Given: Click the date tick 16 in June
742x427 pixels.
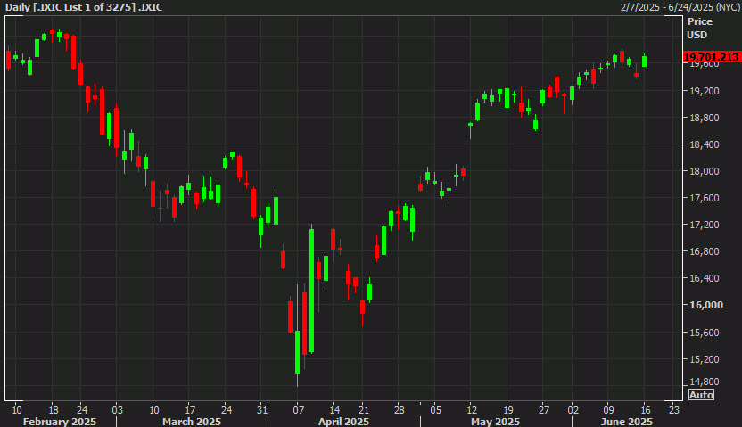Looking at the screenshot, I should click(646, 410).
